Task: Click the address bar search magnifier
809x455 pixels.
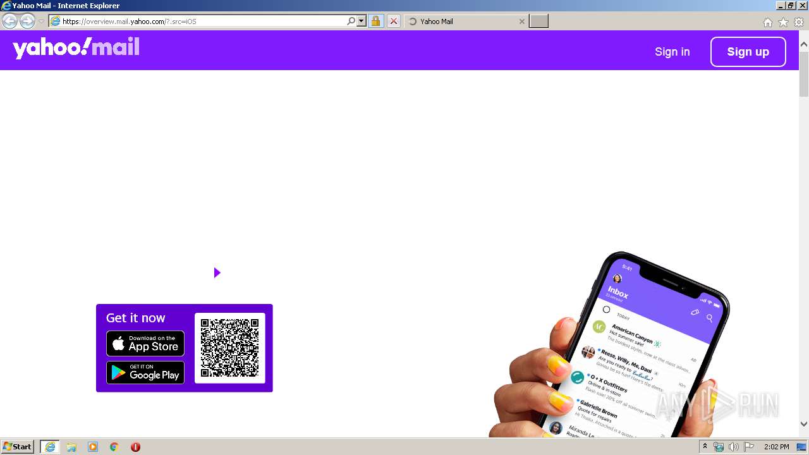Action: click(x=351, y=21)
